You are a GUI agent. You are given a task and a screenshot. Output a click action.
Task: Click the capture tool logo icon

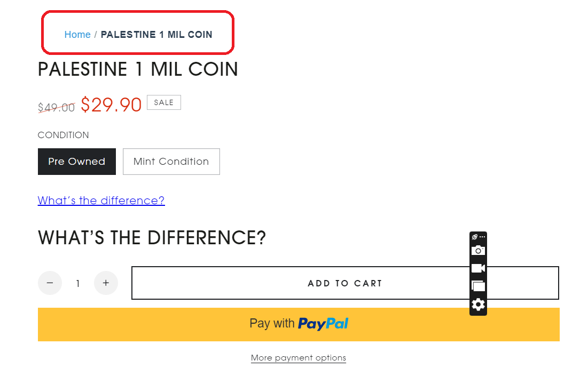(475, 237)
